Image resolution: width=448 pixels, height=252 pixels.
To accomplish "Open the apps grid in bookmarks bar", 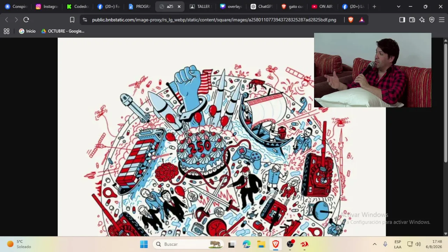I will 6,31.
